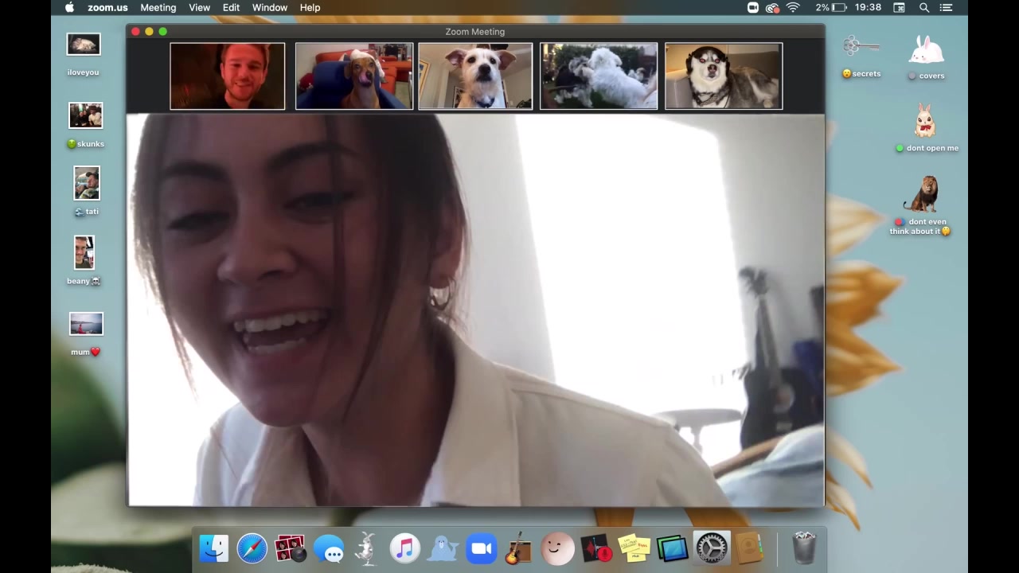
Task: Click the Zoom Meeting window title
Action: [475, 31]
